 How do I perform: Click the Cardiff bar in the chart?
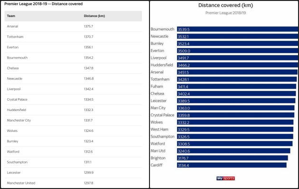pos(232,165)
